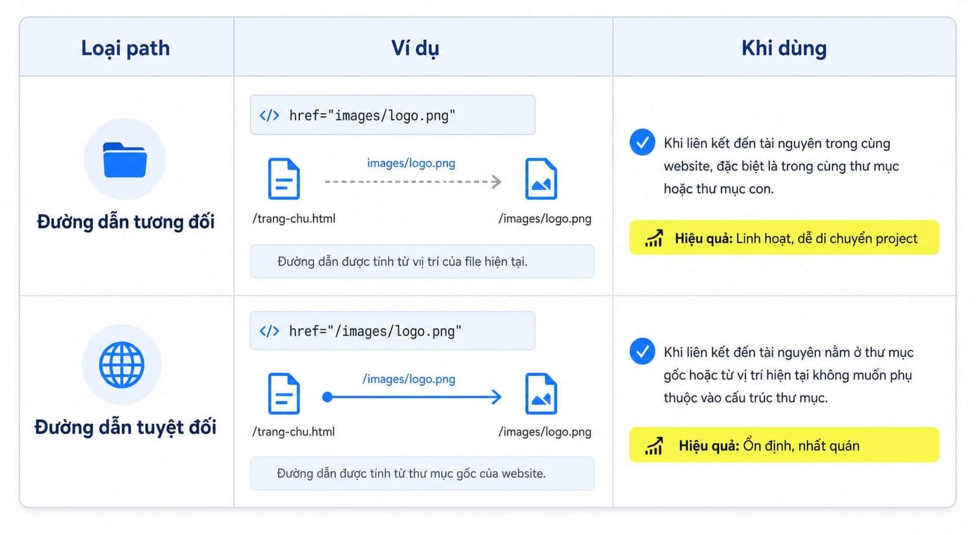Image resolution: width=976 pixels, height=535 pixels.
Task: Click code bracket icon beside href="images/logo.png"
Action: 269,115
